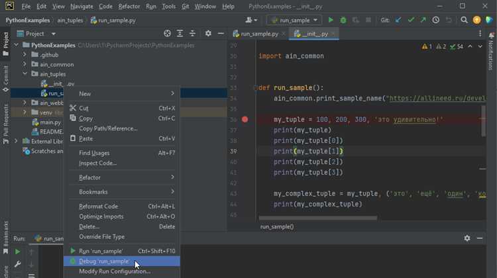The width and height of the screenshot is (497, 278).
Task: Toggle the Project tool window sidebar button
Action: click(x=6, y=44)
